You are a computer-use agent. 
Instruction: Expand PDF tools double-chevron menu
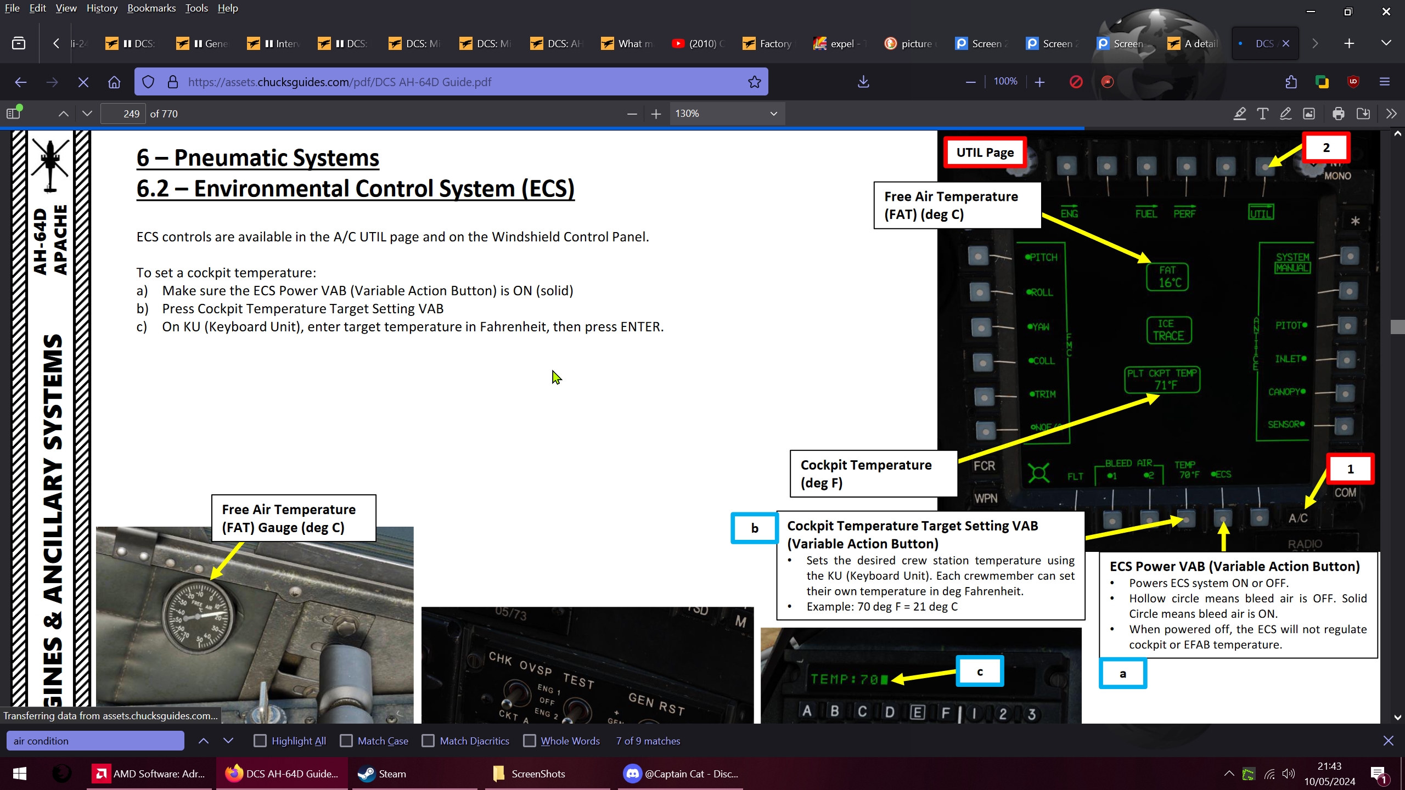pyautogui.click(x=1391, y=114)
